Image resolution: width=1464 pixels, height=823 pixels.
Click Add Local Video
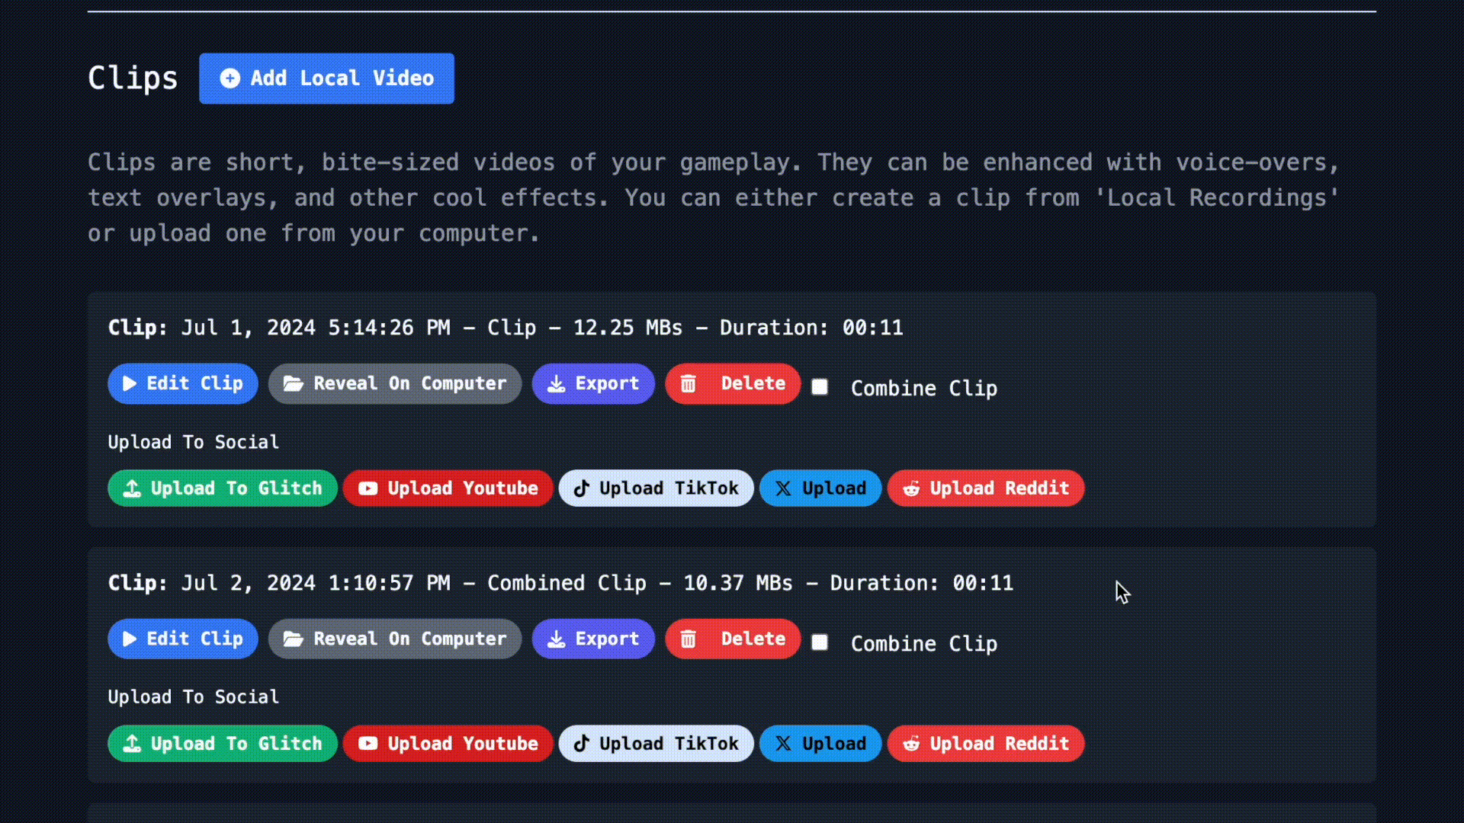coord(326,78)
